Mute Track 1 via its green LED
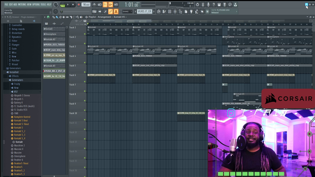 click(85, 34)
